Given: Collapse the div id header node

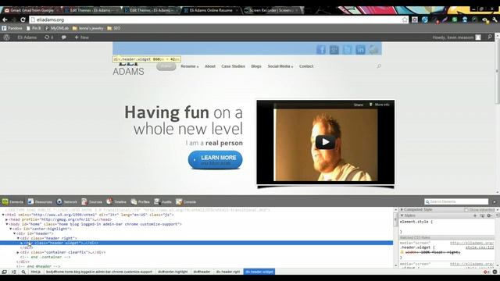Looking at the screenshot, I should coord(14,233).
